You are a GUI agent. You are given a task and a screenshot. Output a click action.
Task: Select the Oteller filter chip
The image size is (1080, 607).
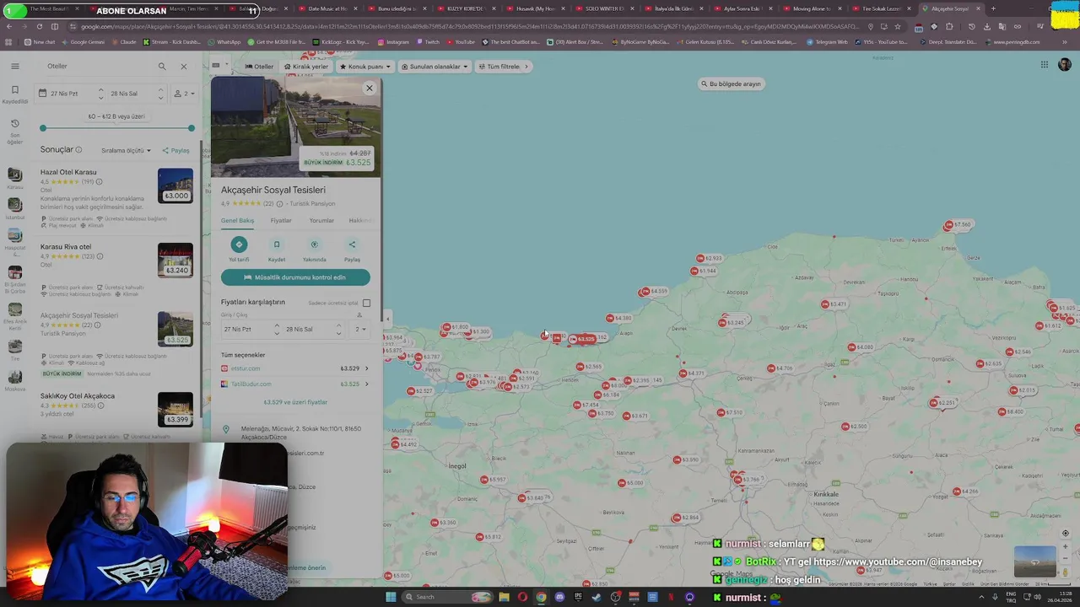point(259,67)
